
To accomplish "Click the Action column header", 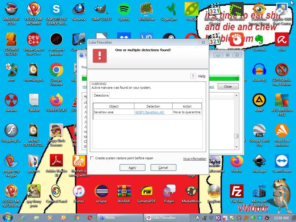I will coord(187,106).
